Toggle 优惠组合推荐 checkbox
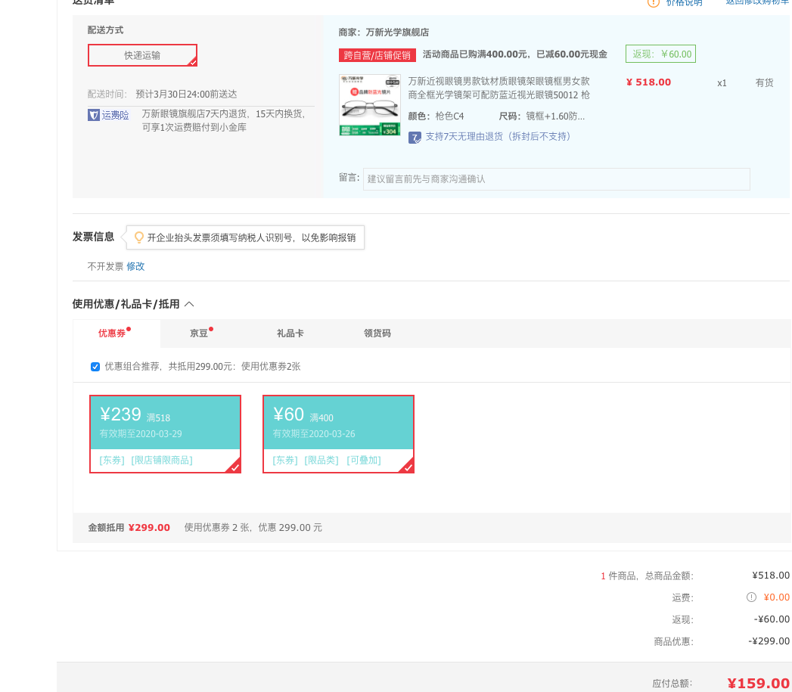 pyautogui.click(x=95, y=367)
